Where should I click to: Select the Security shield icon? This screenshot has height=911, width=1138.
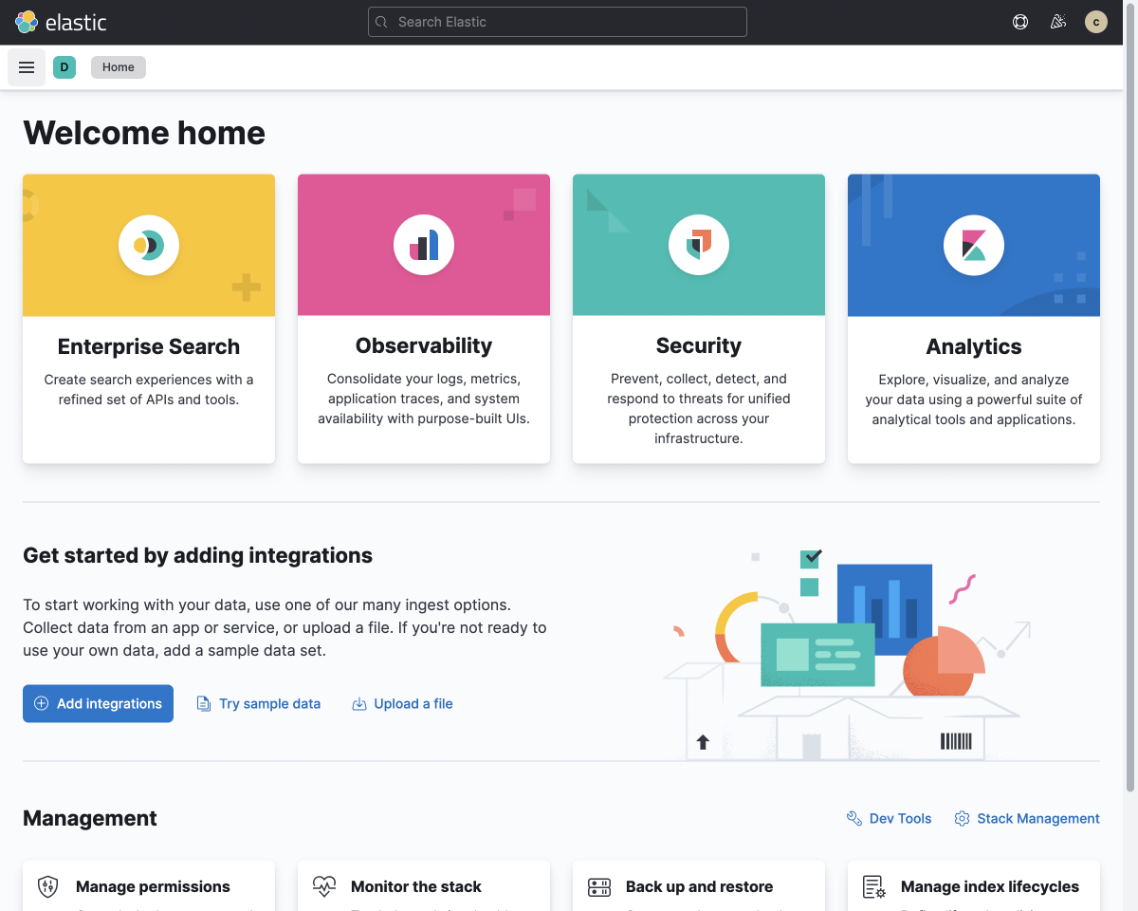point(699,244)
